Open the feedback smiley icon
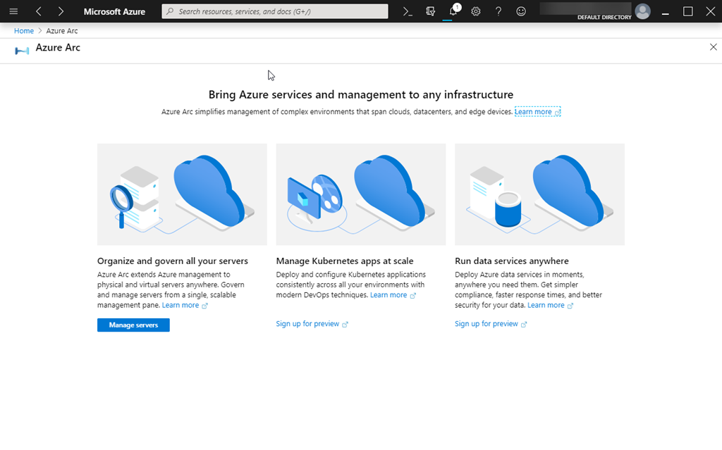The image size is (722, 450). pos(521,11)
